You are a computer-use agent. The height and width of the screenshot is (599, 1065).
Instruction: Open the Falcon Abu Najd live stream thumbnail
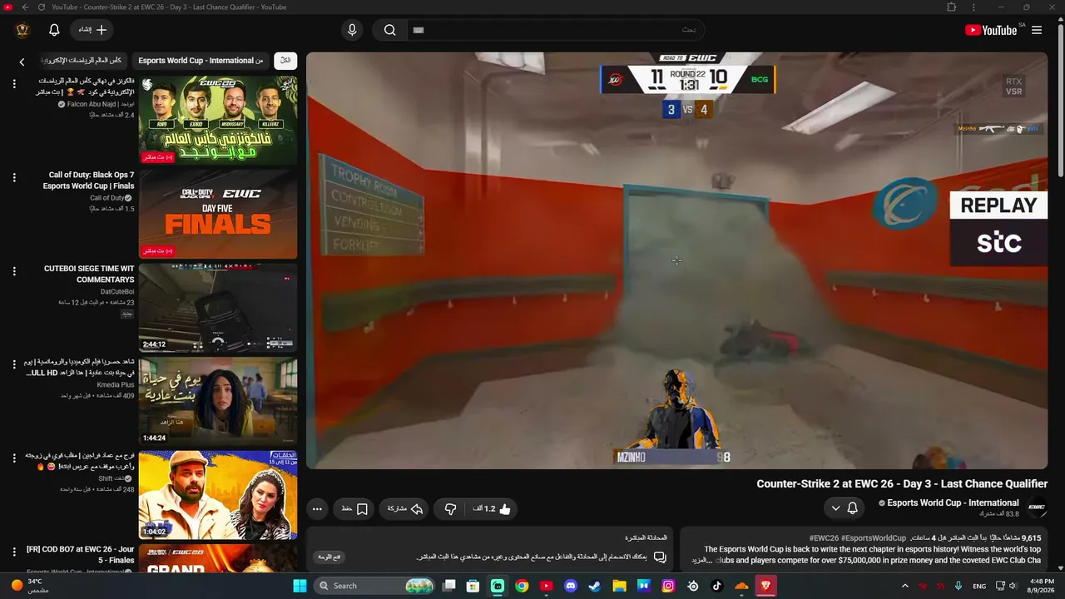(x=218, y=121)
